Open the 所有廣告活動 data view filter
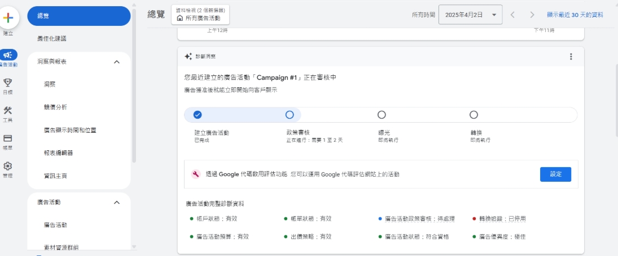Screen dimensions: 618x256 200,15
